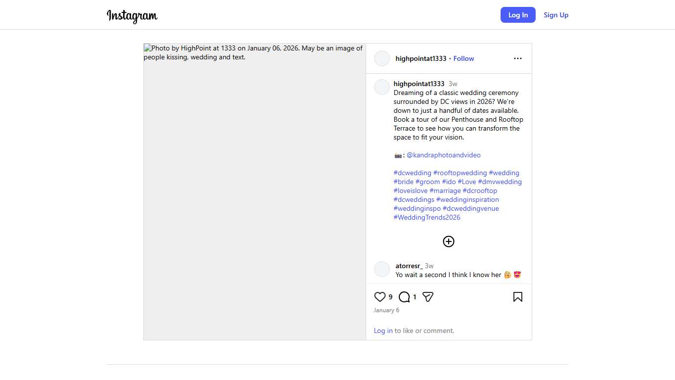Click the share post paper plane icon
The width and height of the screenshot is (675, 380).
coord(428,297)
